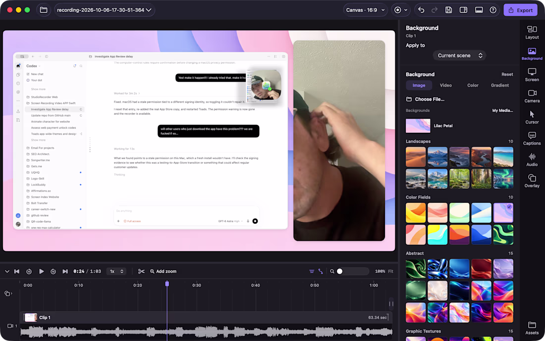Open the Screen settings panel
This screenshot has height=341, width=545.
coord(532,75)
